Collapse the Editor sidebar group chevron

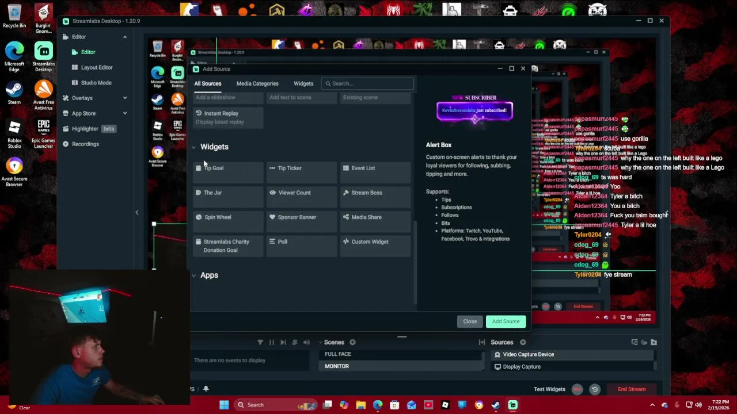click(x=124, y=37)
